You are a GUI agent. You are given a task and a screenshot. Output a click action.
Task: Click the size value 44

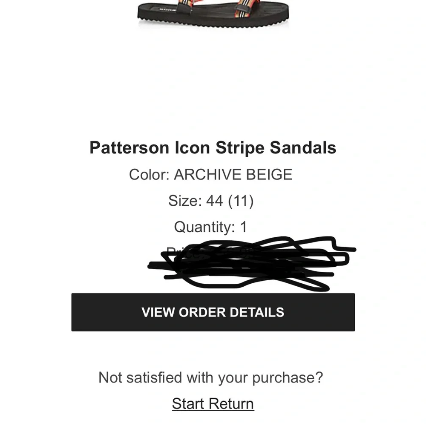(215, 201)
